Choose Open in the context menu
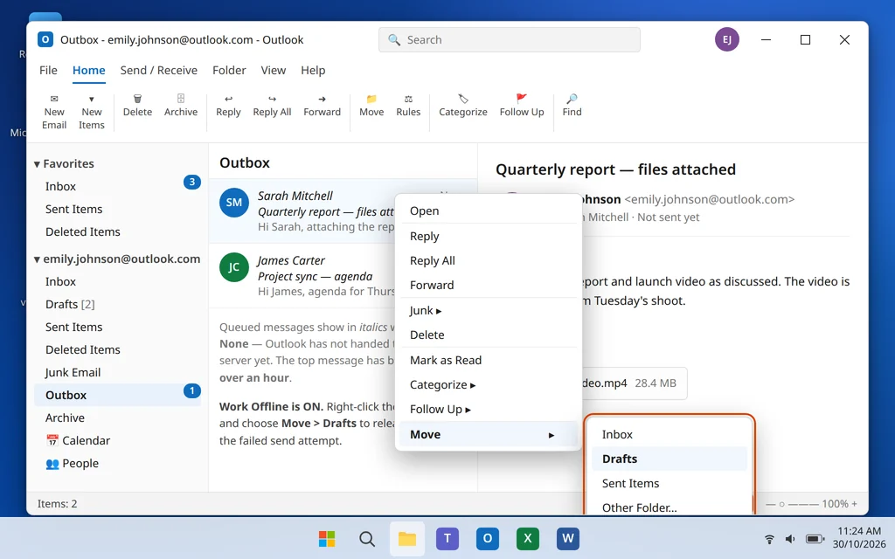 coord(488,210)
